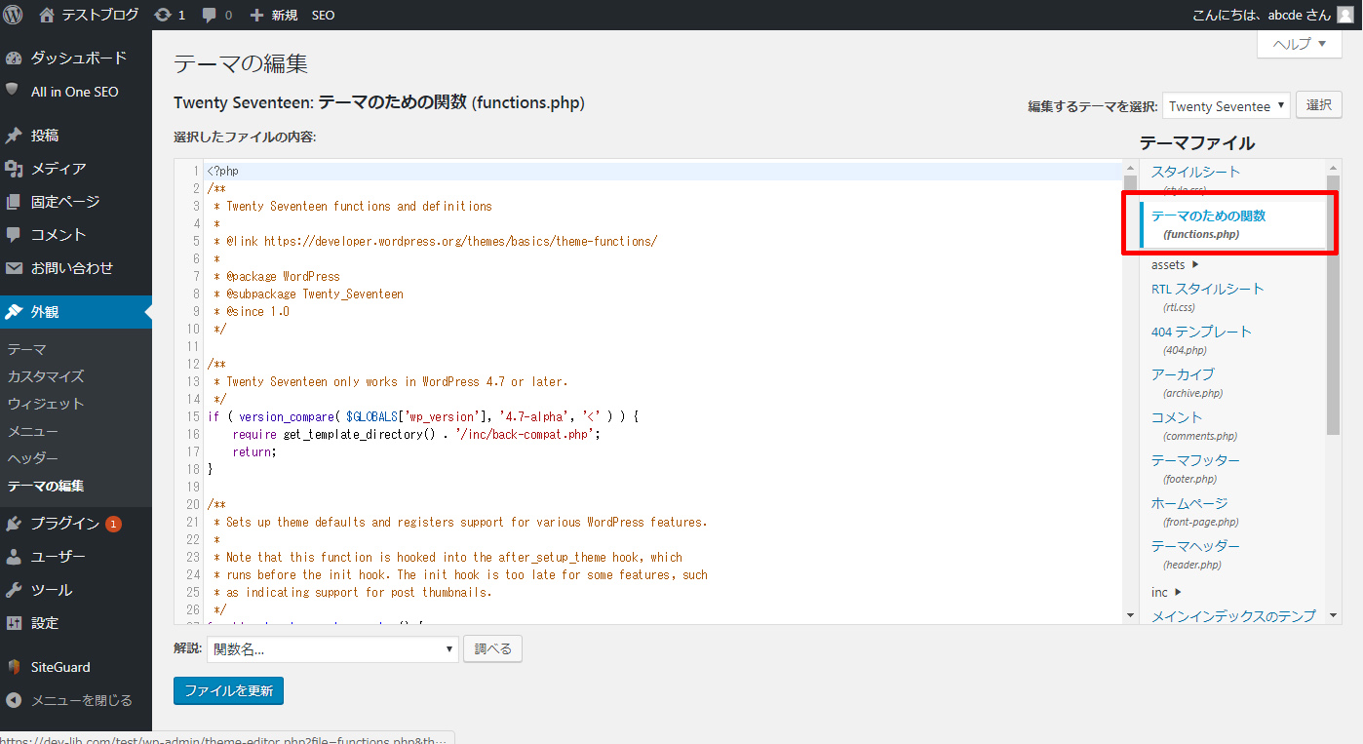Image resolution: width=1363 pixels, height=744 pixels.
Task: Select カスタマイズ in the 外観 submenu
Action: coord(46,376)
